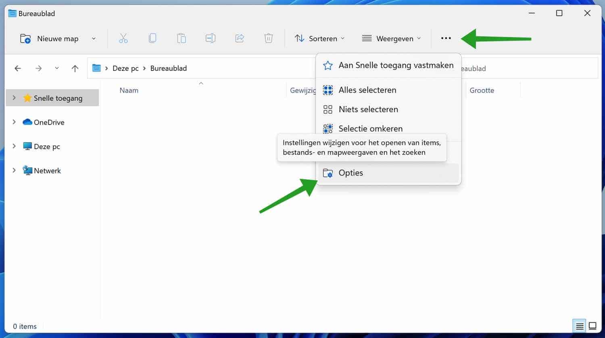605x338 pixels.
Task: Click the large icons view toggle bottom right
Action: click(x=593, y=326)
